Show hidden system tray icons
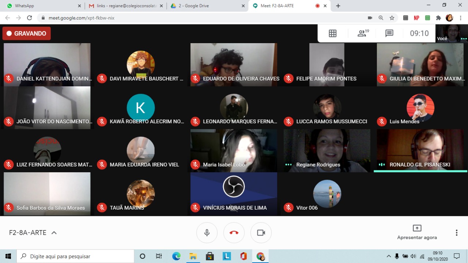 [x=389, y=256]
